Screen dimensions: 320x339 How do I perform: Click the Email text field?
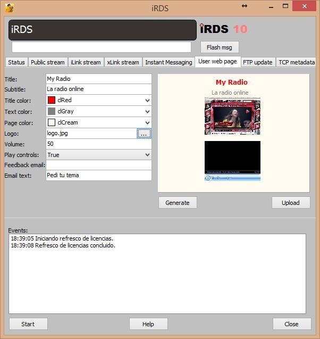(x=99, y=175)
